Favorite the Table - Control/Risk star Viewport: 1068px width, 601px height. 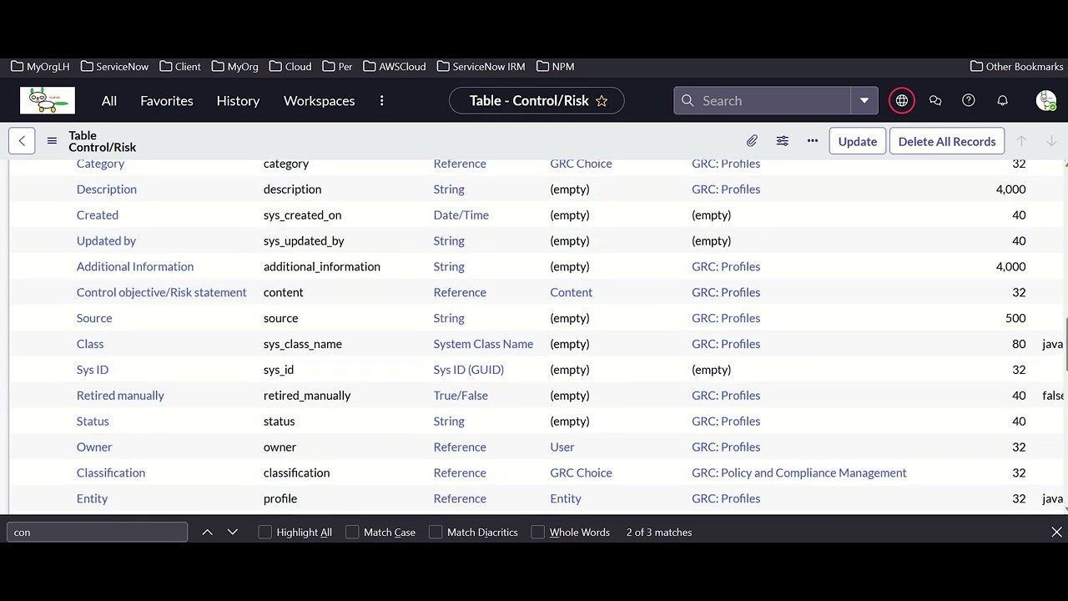602,101
